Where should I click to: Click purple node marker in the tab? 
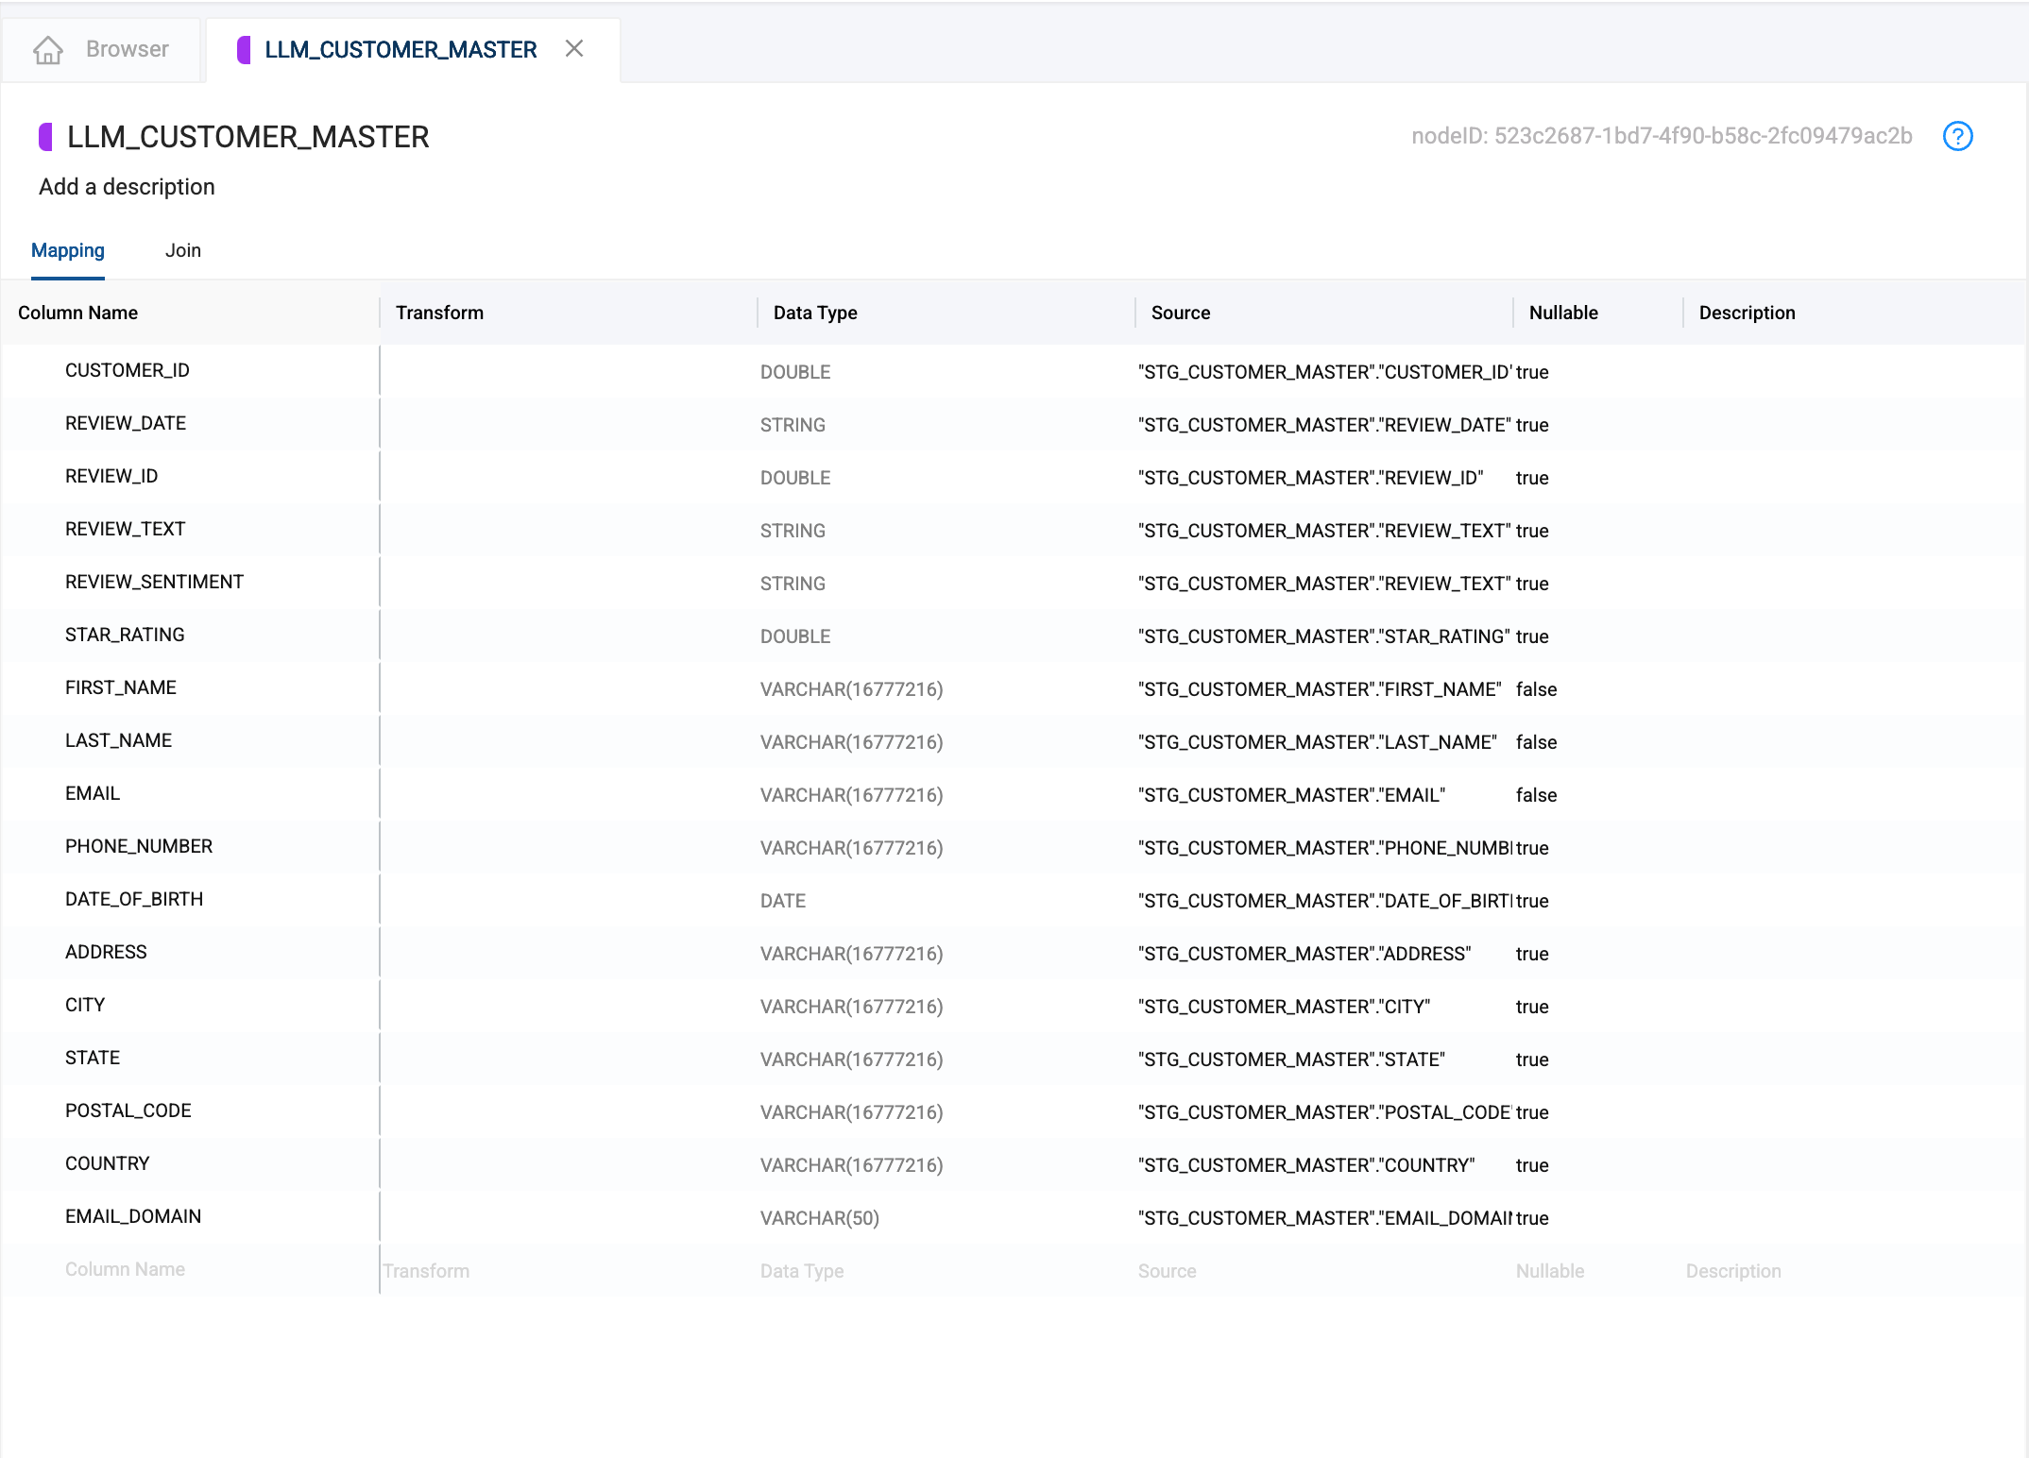pyautogui.click(x=244, y=49)
